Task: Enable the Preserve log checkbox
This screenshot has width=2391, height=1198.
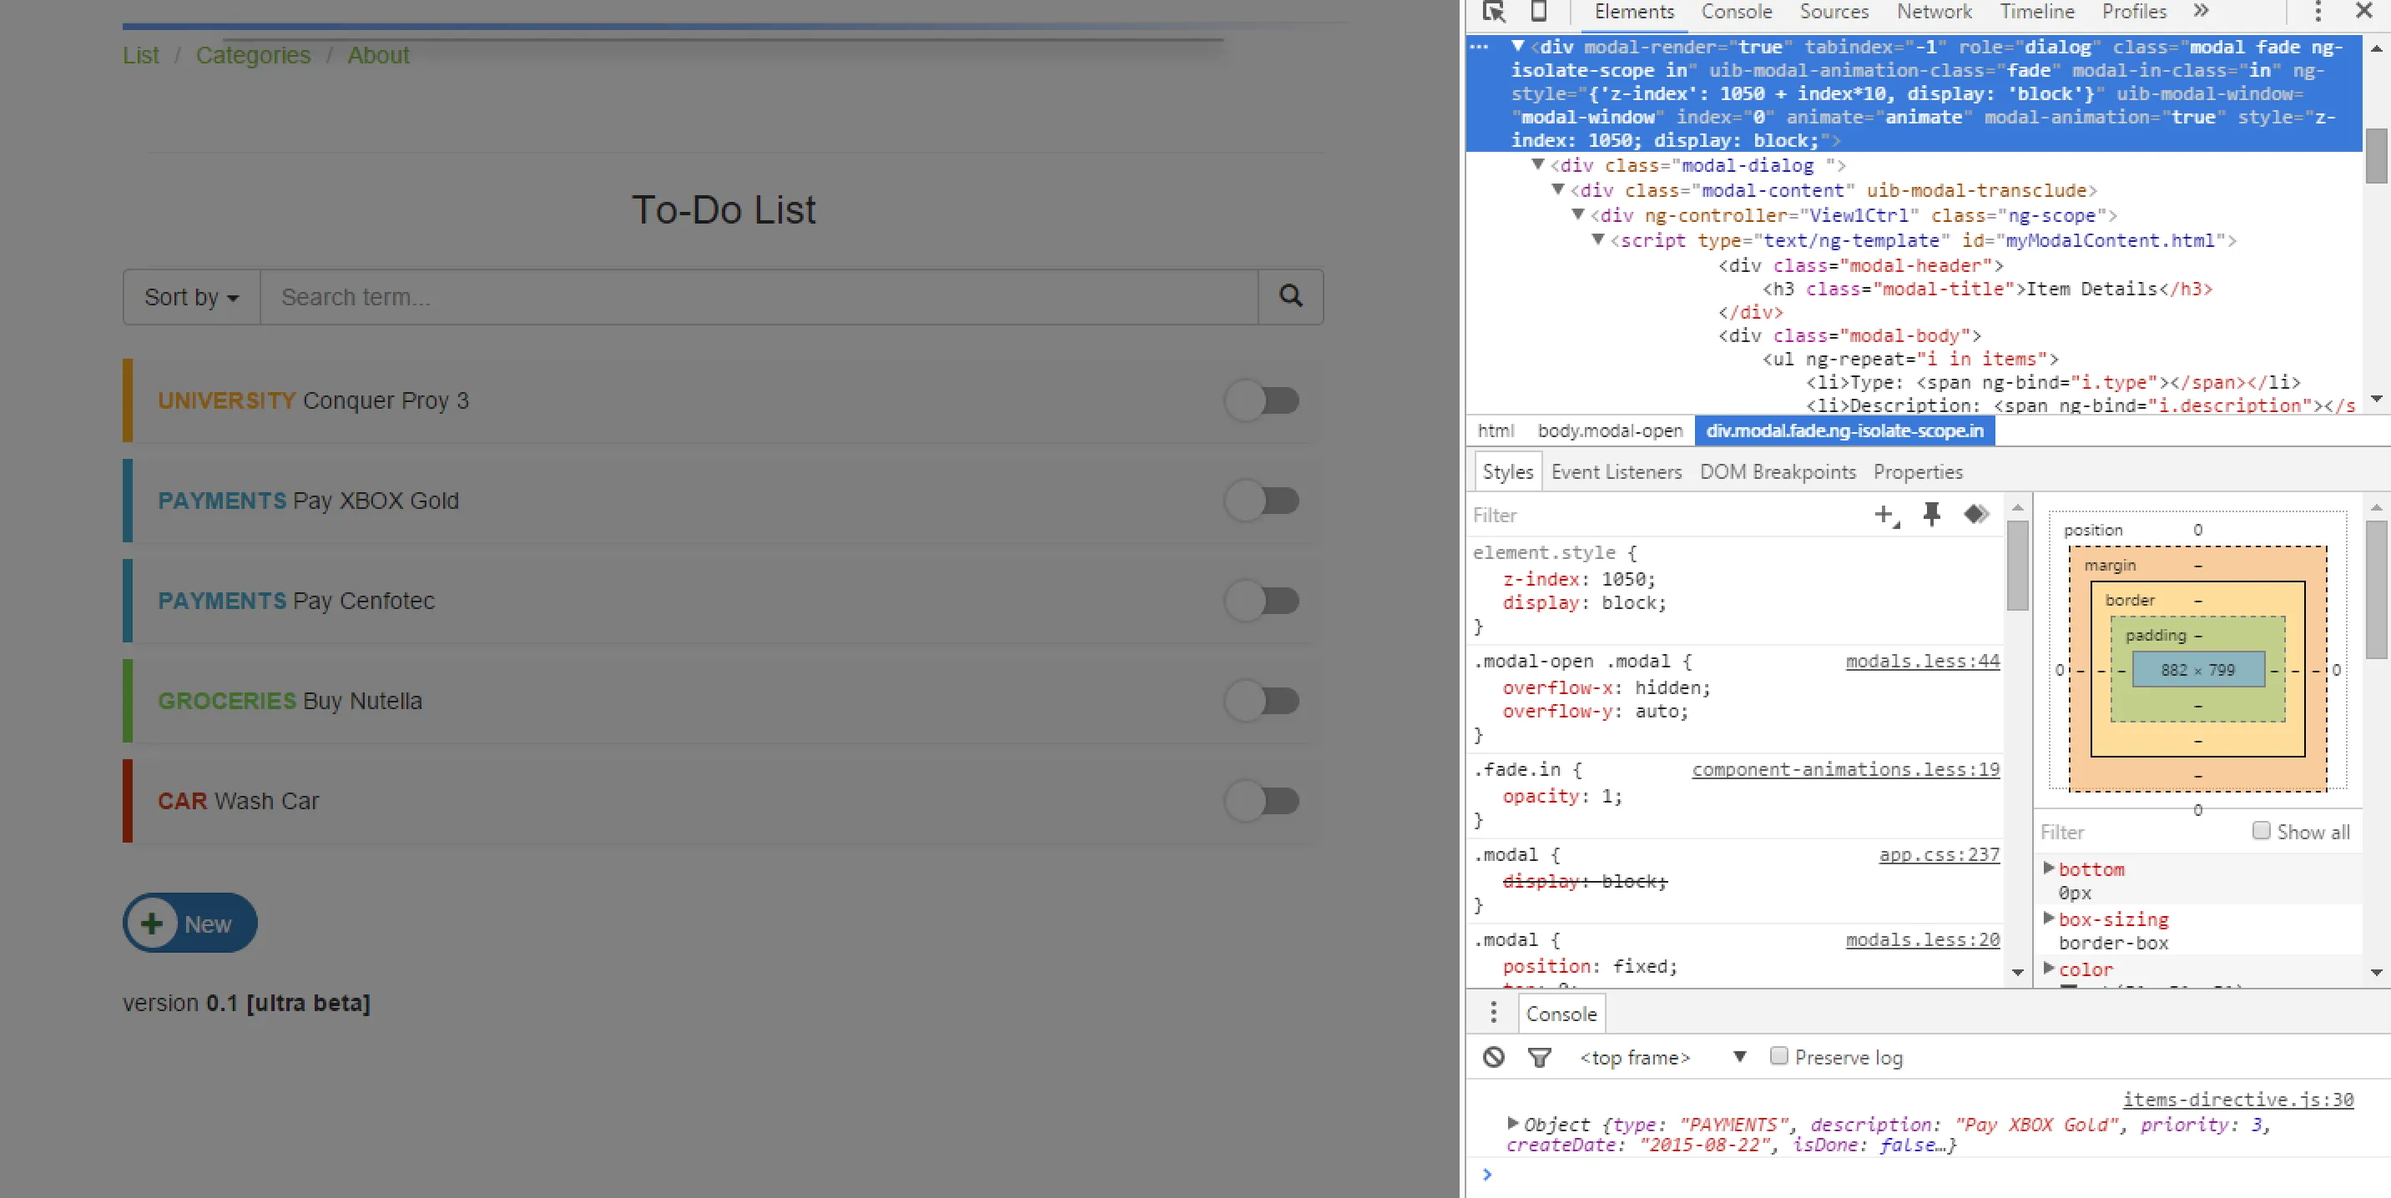Action: (1778, 1056)
